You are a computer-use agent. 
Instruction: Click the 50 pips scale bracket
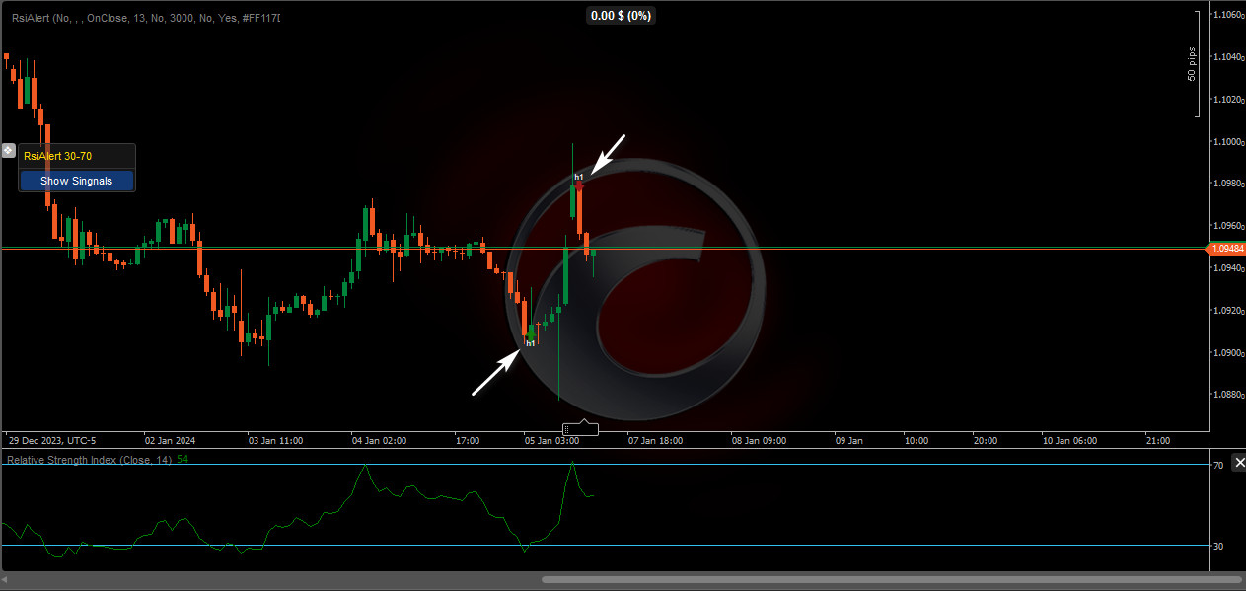(x=1195, y=64)
